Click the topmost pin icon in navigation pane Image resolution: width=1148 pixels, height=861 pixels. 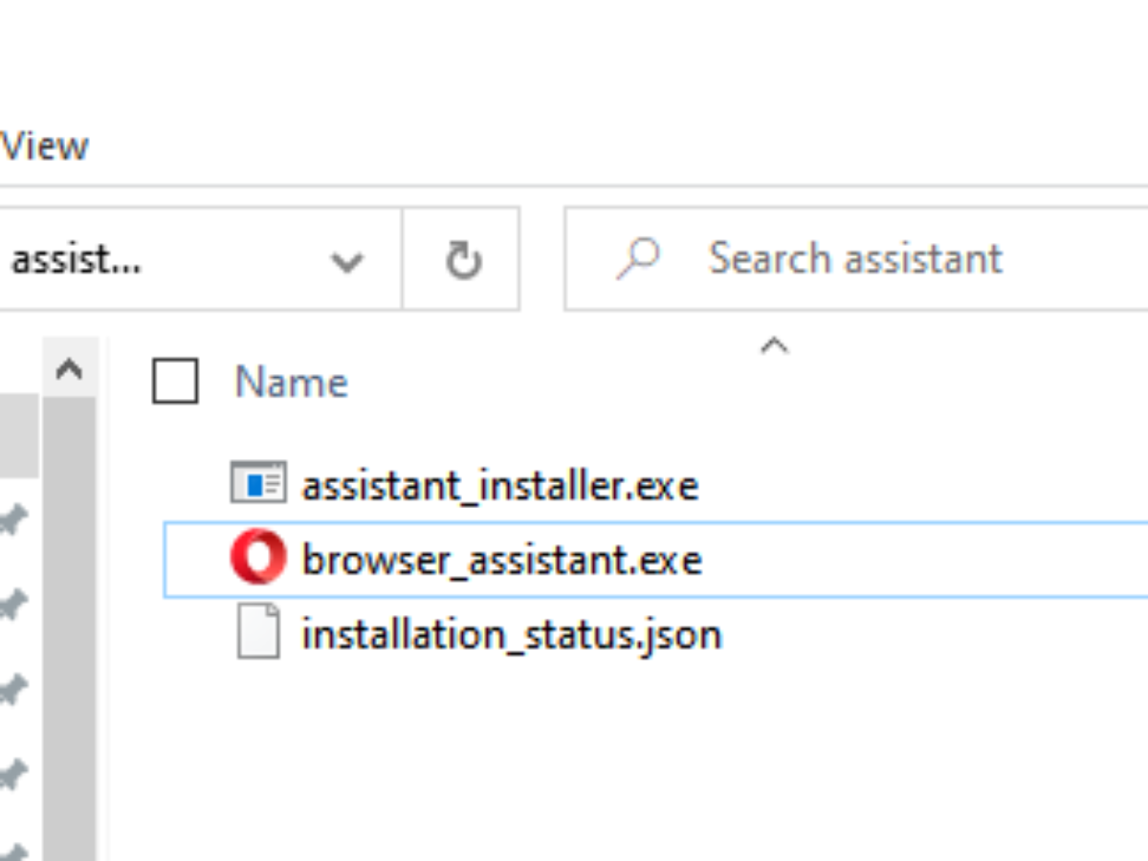(x=13, y=521)
